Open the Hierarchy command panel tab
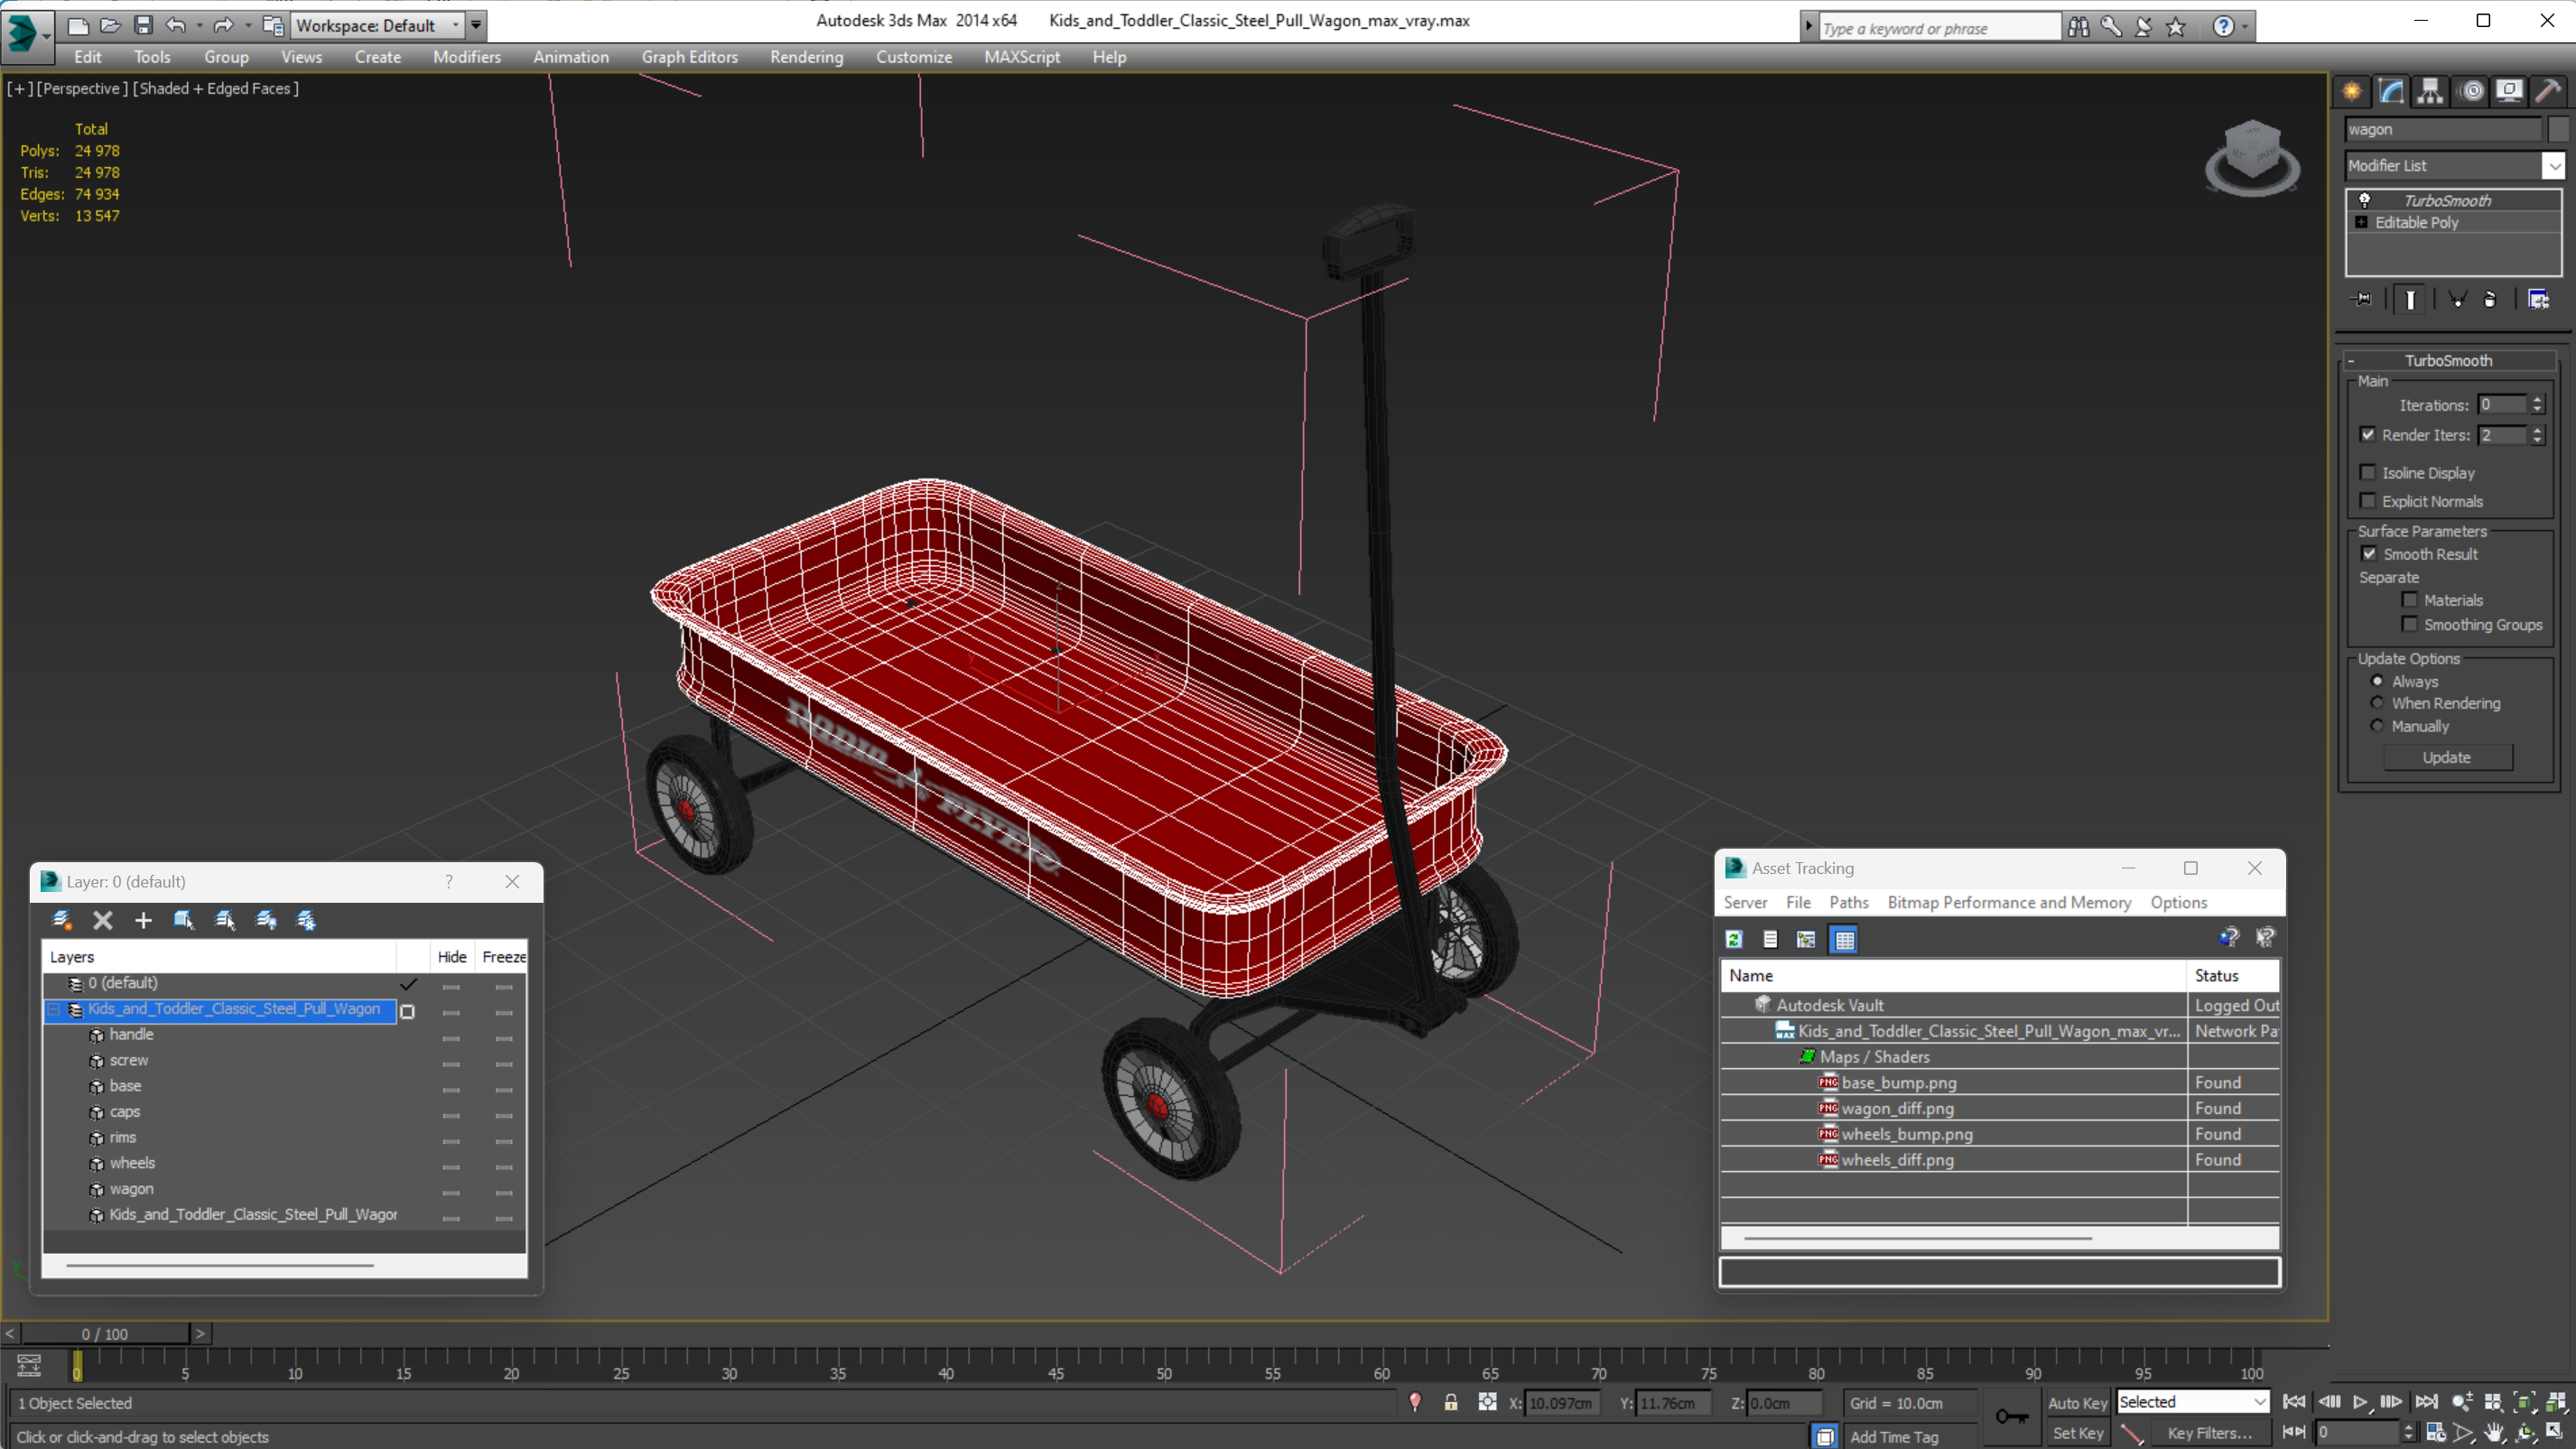The image size is (2576, 1449). coord(2430,92)
